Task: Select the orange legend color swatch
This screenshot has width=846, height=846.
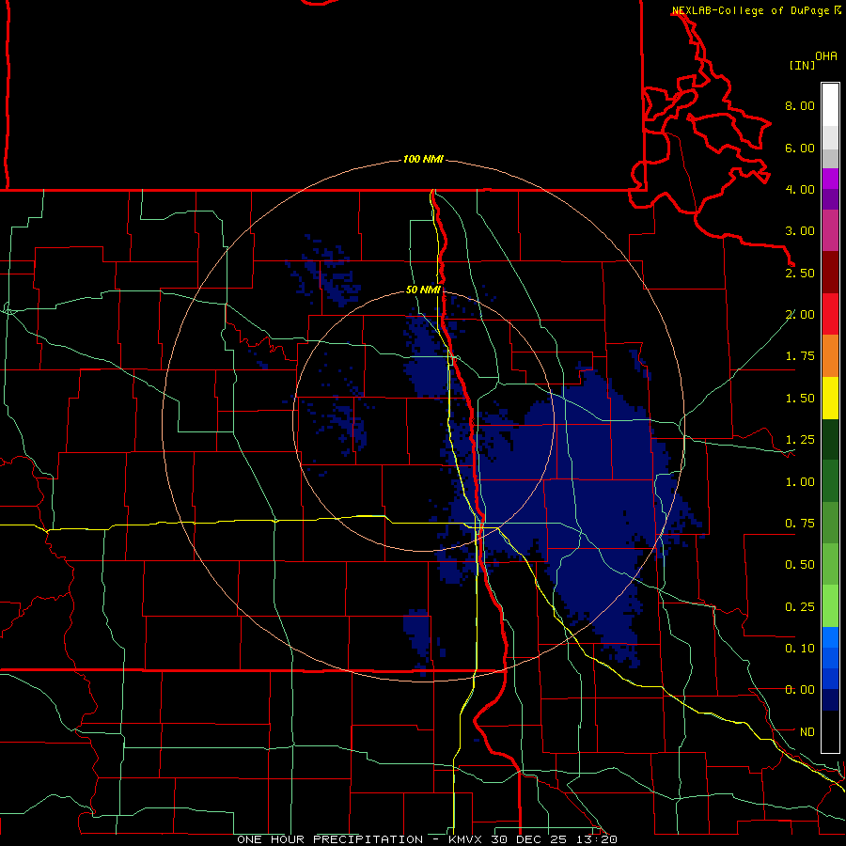Action: click(x=830, y=356)
